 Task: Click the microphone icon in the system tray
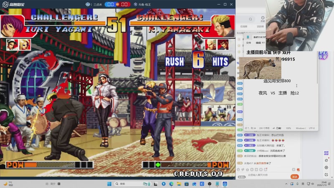(x=297, y=184)
